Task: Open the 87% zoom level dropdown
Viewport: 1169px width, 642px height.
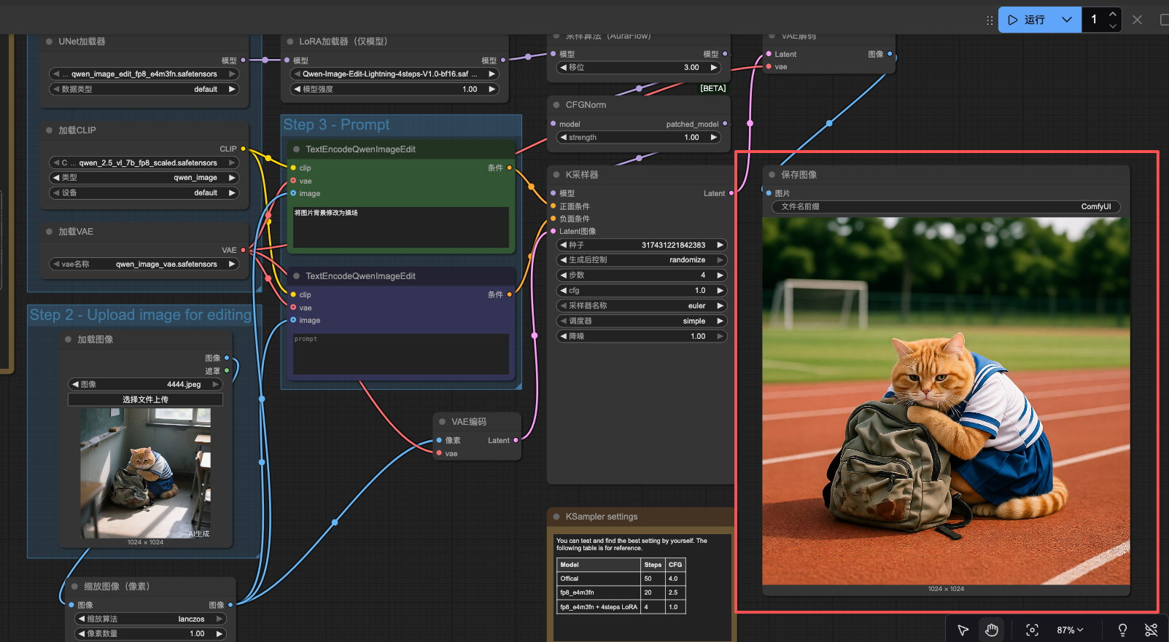Action: coord(1070,630)
